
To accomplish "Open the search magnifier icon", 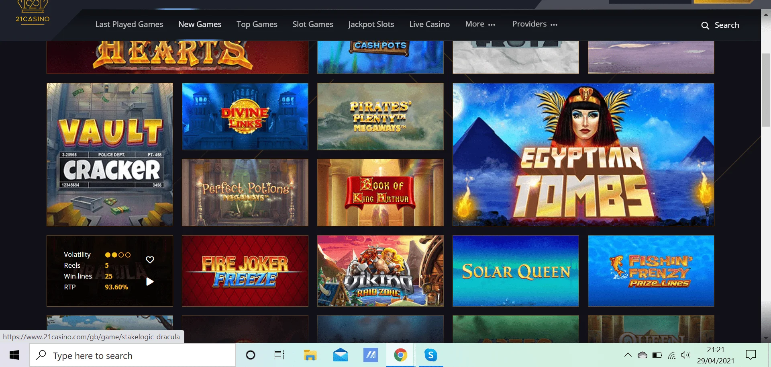I will coord(705,25).
